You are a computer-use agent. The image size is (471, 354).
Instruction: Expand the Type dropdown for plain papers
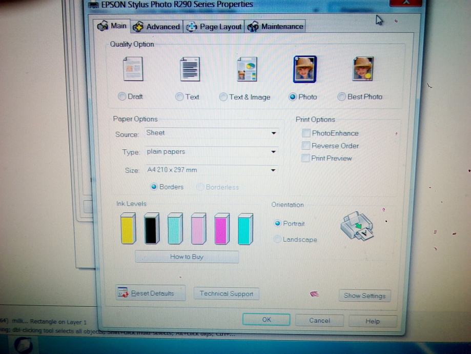coord(273,151)
